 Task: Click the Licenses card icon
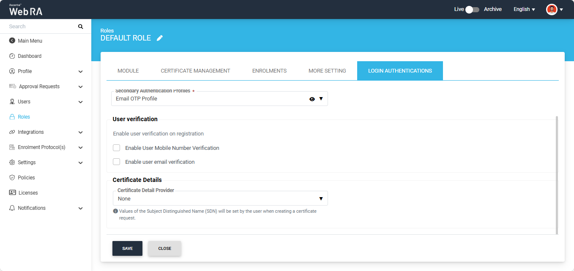[12, 193]
